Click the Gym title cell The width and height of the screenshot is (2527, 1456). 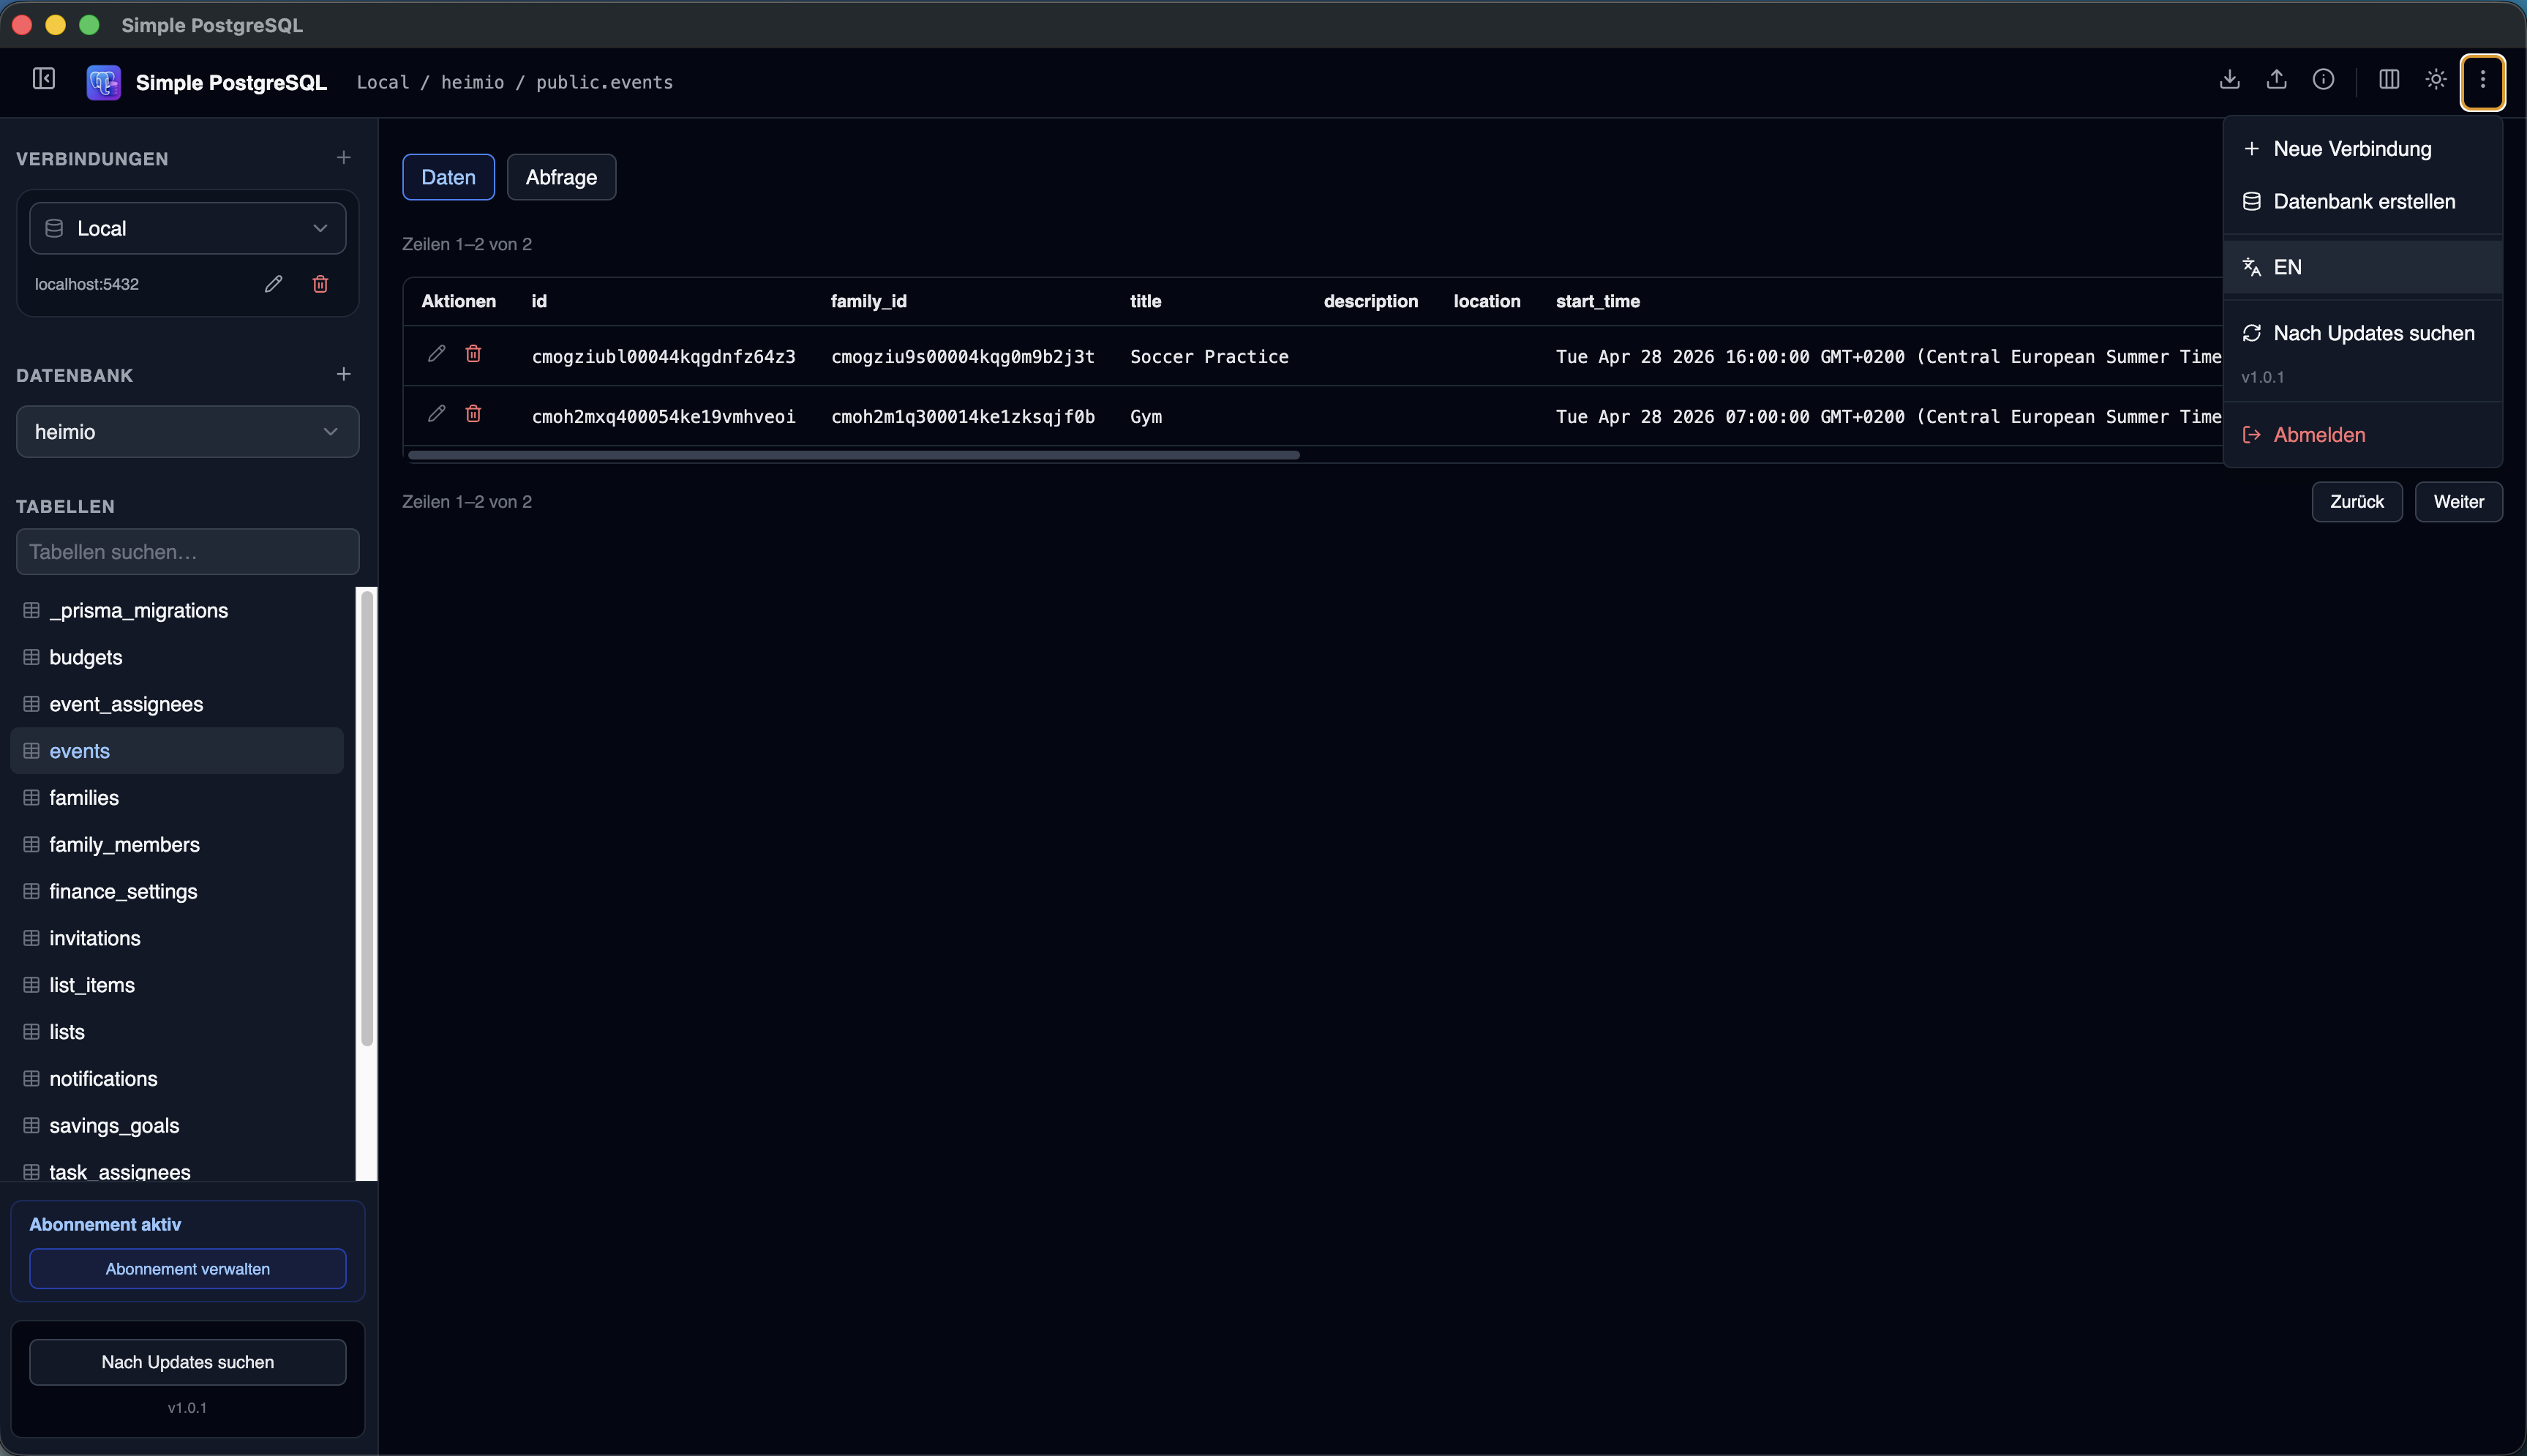coord(1146,417)
